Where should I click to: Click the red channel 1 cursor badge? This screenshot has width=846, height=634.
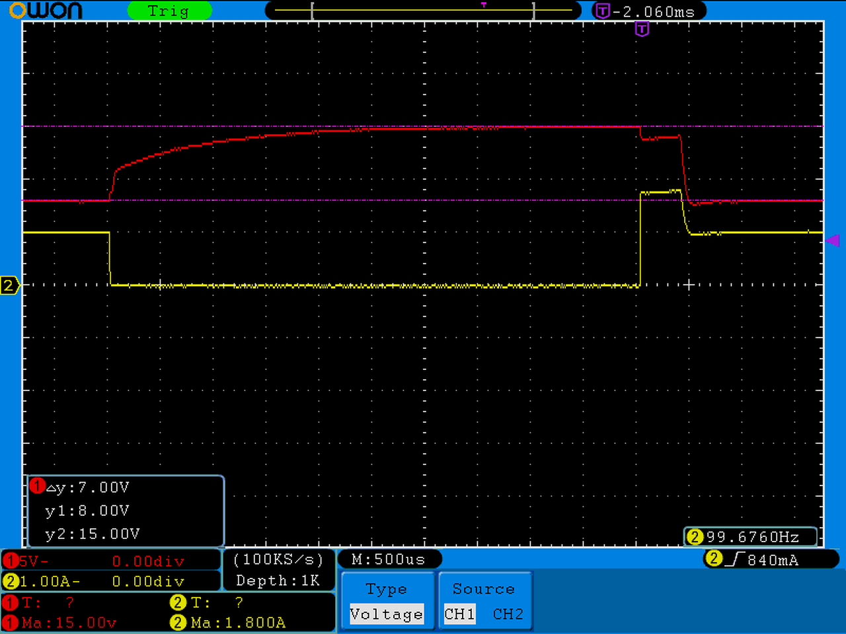pyautogui.click(x=38, y=487)
